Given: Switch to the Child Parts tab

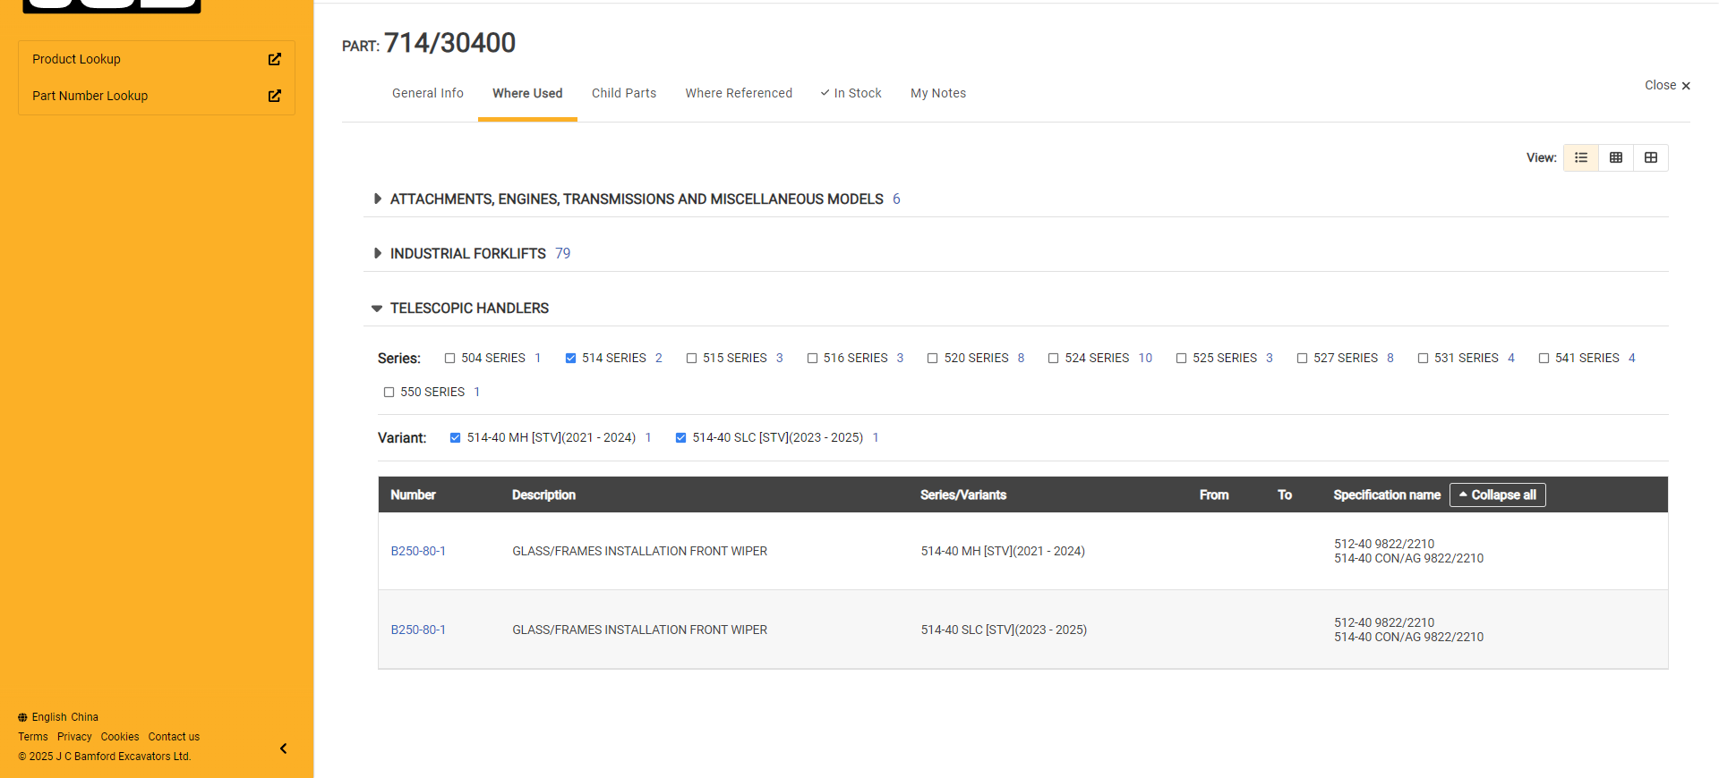Looking at the screenshot, I should [x=623, y=93].
